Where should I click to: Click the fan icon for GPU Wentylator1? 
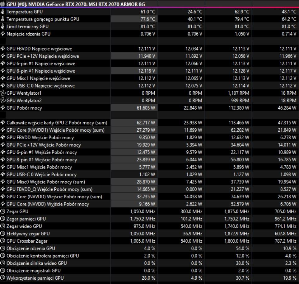tap(3, 93)
